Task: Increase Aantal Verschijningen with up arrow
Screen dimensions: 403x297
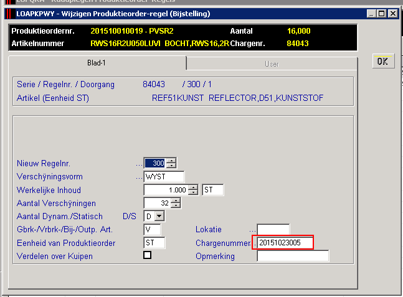Action: [x=176, y=200]
